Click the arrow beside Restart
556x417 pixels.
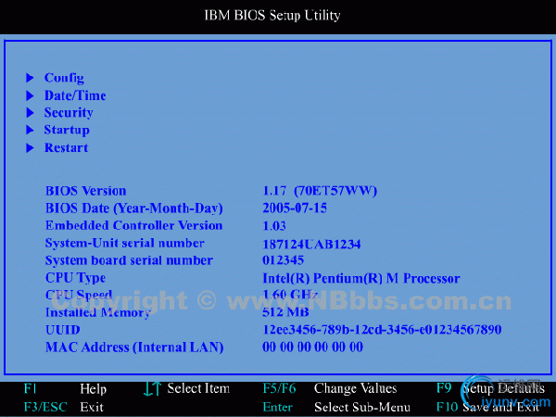[x=31, y=147]
